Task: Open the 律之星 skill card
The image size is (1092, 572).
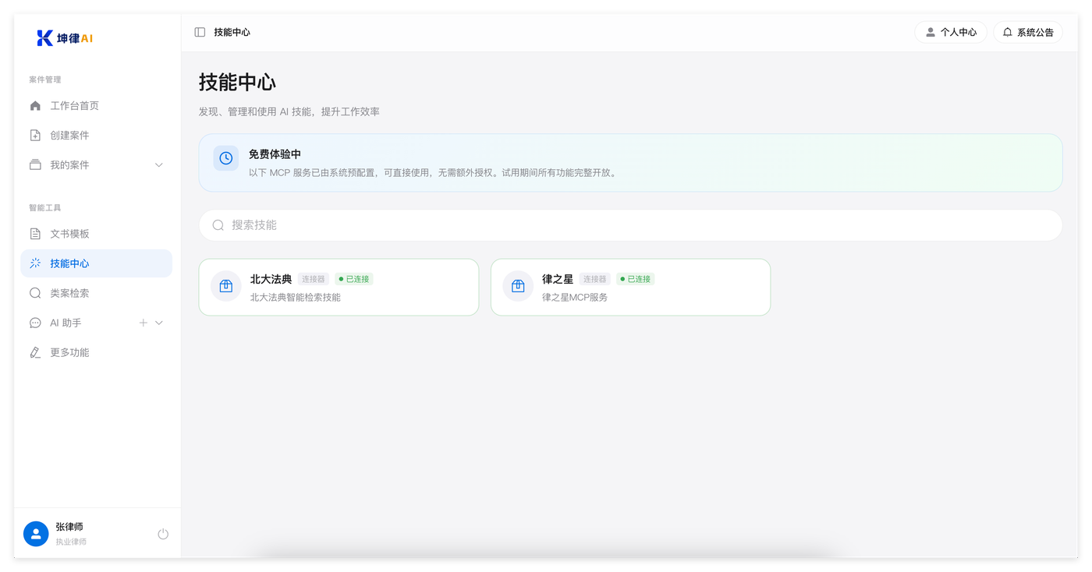Action: click(x=630, y=287)
